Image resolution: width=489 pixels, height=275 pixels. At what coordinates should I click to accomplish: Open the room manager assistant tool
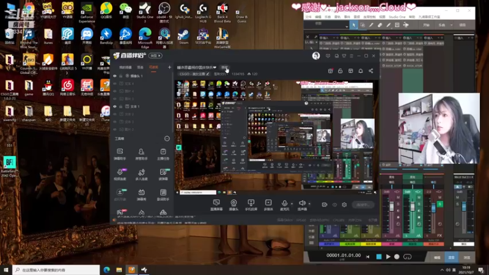(141, 154)
